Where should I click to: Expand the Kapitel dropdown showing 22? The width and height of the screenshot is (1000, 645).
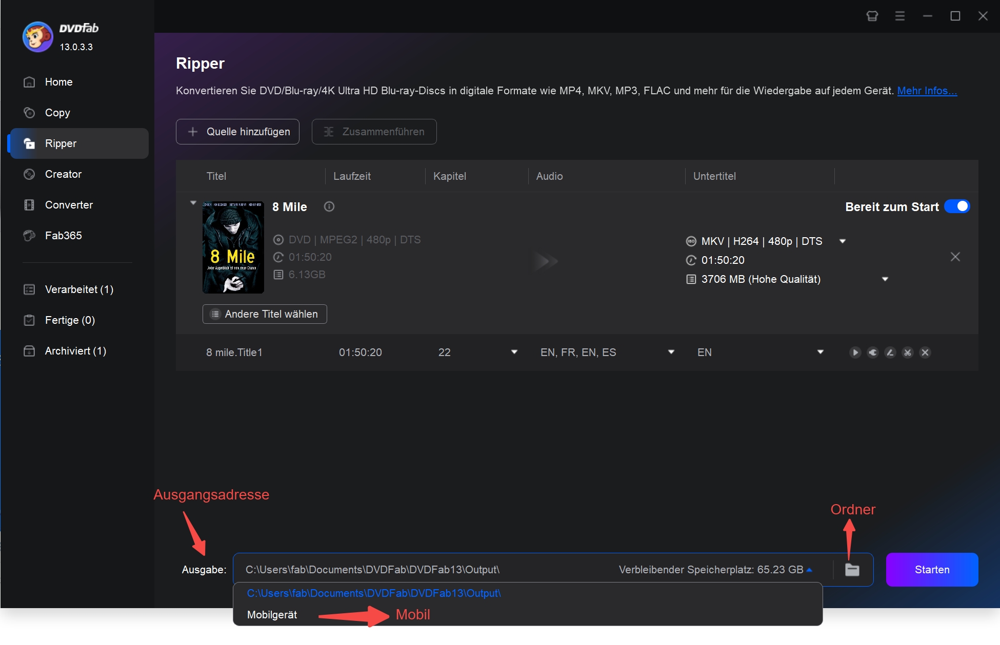(x=514, y=352)
